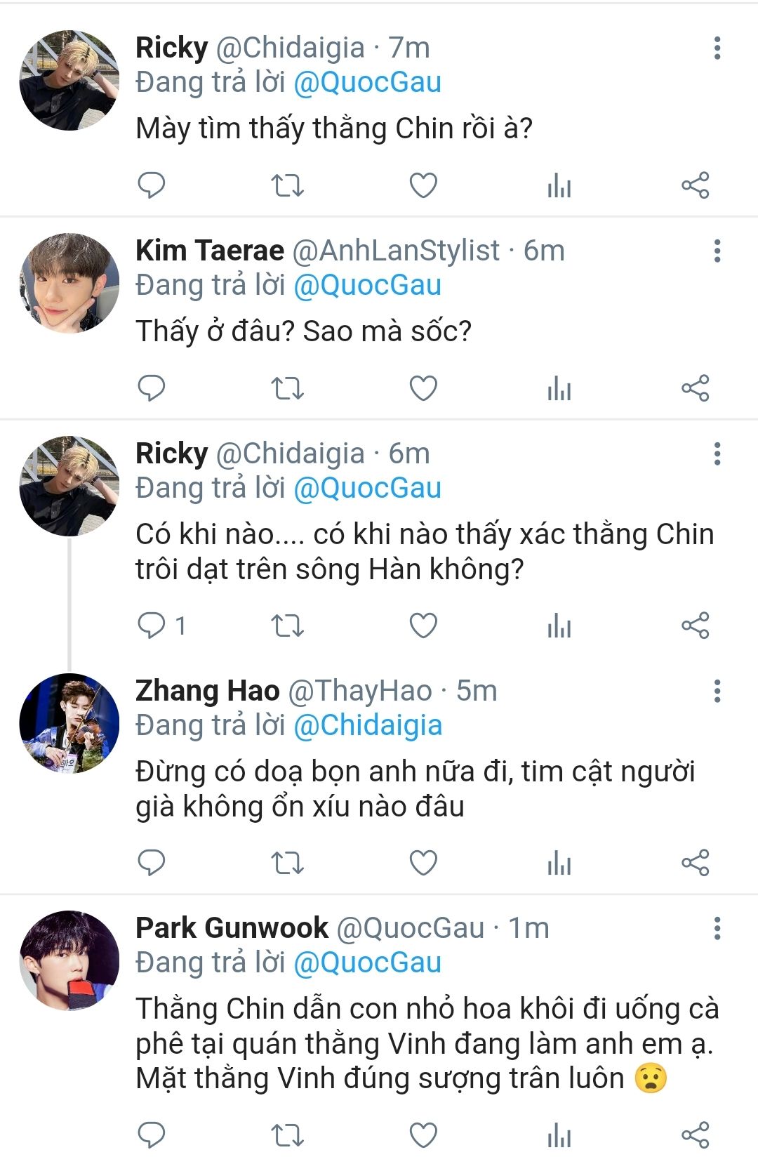The image size is (758, 1164).
Task: Open more options on Zhang Hao's tweet
Action: tap(717, 691)
